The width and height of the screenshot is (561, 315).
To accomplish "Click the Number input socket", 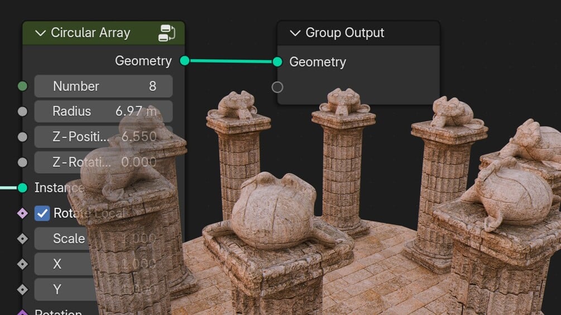I will [x=22, y=86].
